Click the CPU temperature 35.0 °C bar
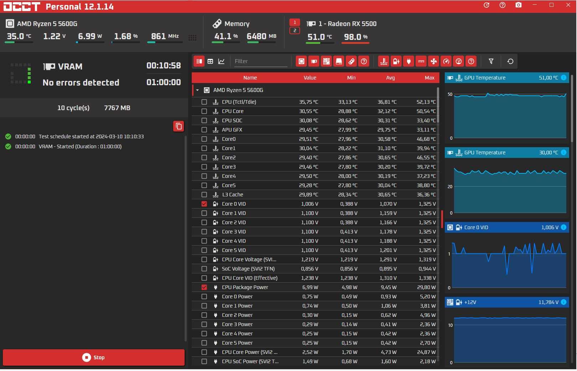 pyautogui.click(x=19, y=42)
